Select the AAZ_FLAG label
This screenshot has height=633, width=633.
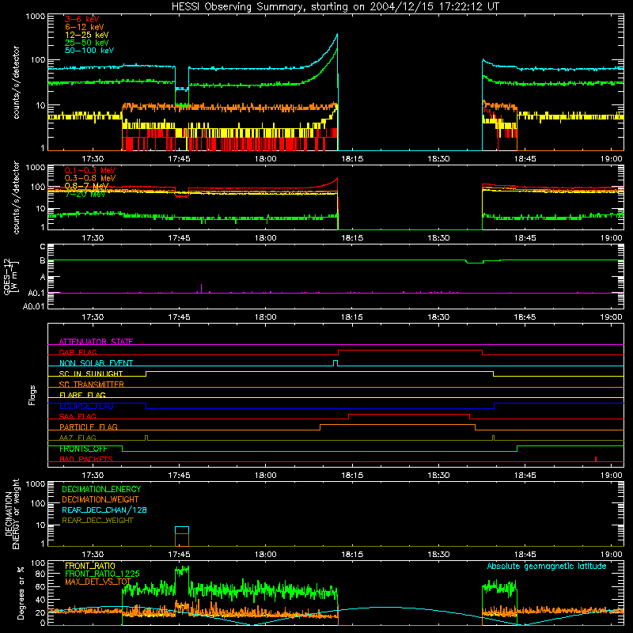pyautogui.click(x=78, y=438)
